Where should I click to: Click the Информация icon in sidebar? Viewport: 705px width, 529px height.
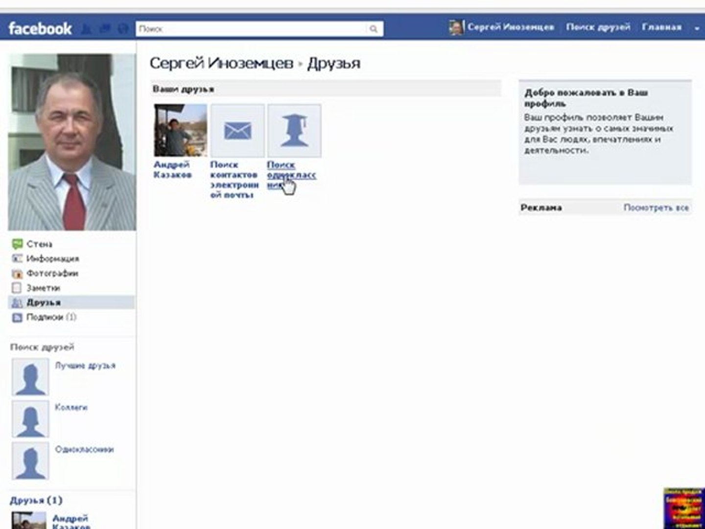pyautogui.click(x=17, y=259)
